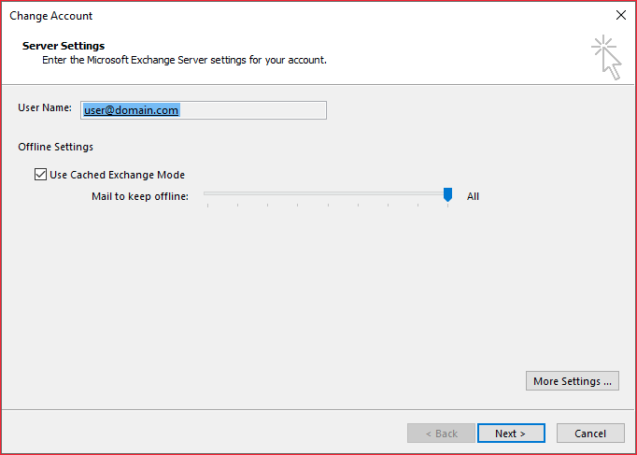The width and height of the screenshot is (637, 455).
Task: Toggle the Use Cached Exchange Mode checkbox
Action: coord(40,175)
